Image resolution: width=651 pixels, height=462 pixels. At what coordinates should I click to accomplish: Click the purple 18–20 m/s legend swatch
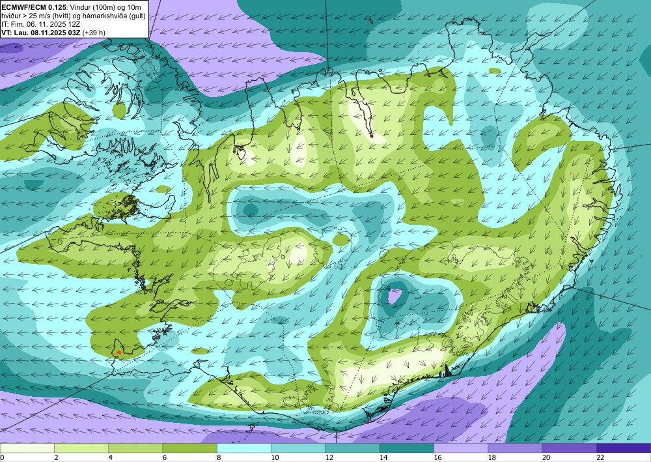tap(515, 448)
